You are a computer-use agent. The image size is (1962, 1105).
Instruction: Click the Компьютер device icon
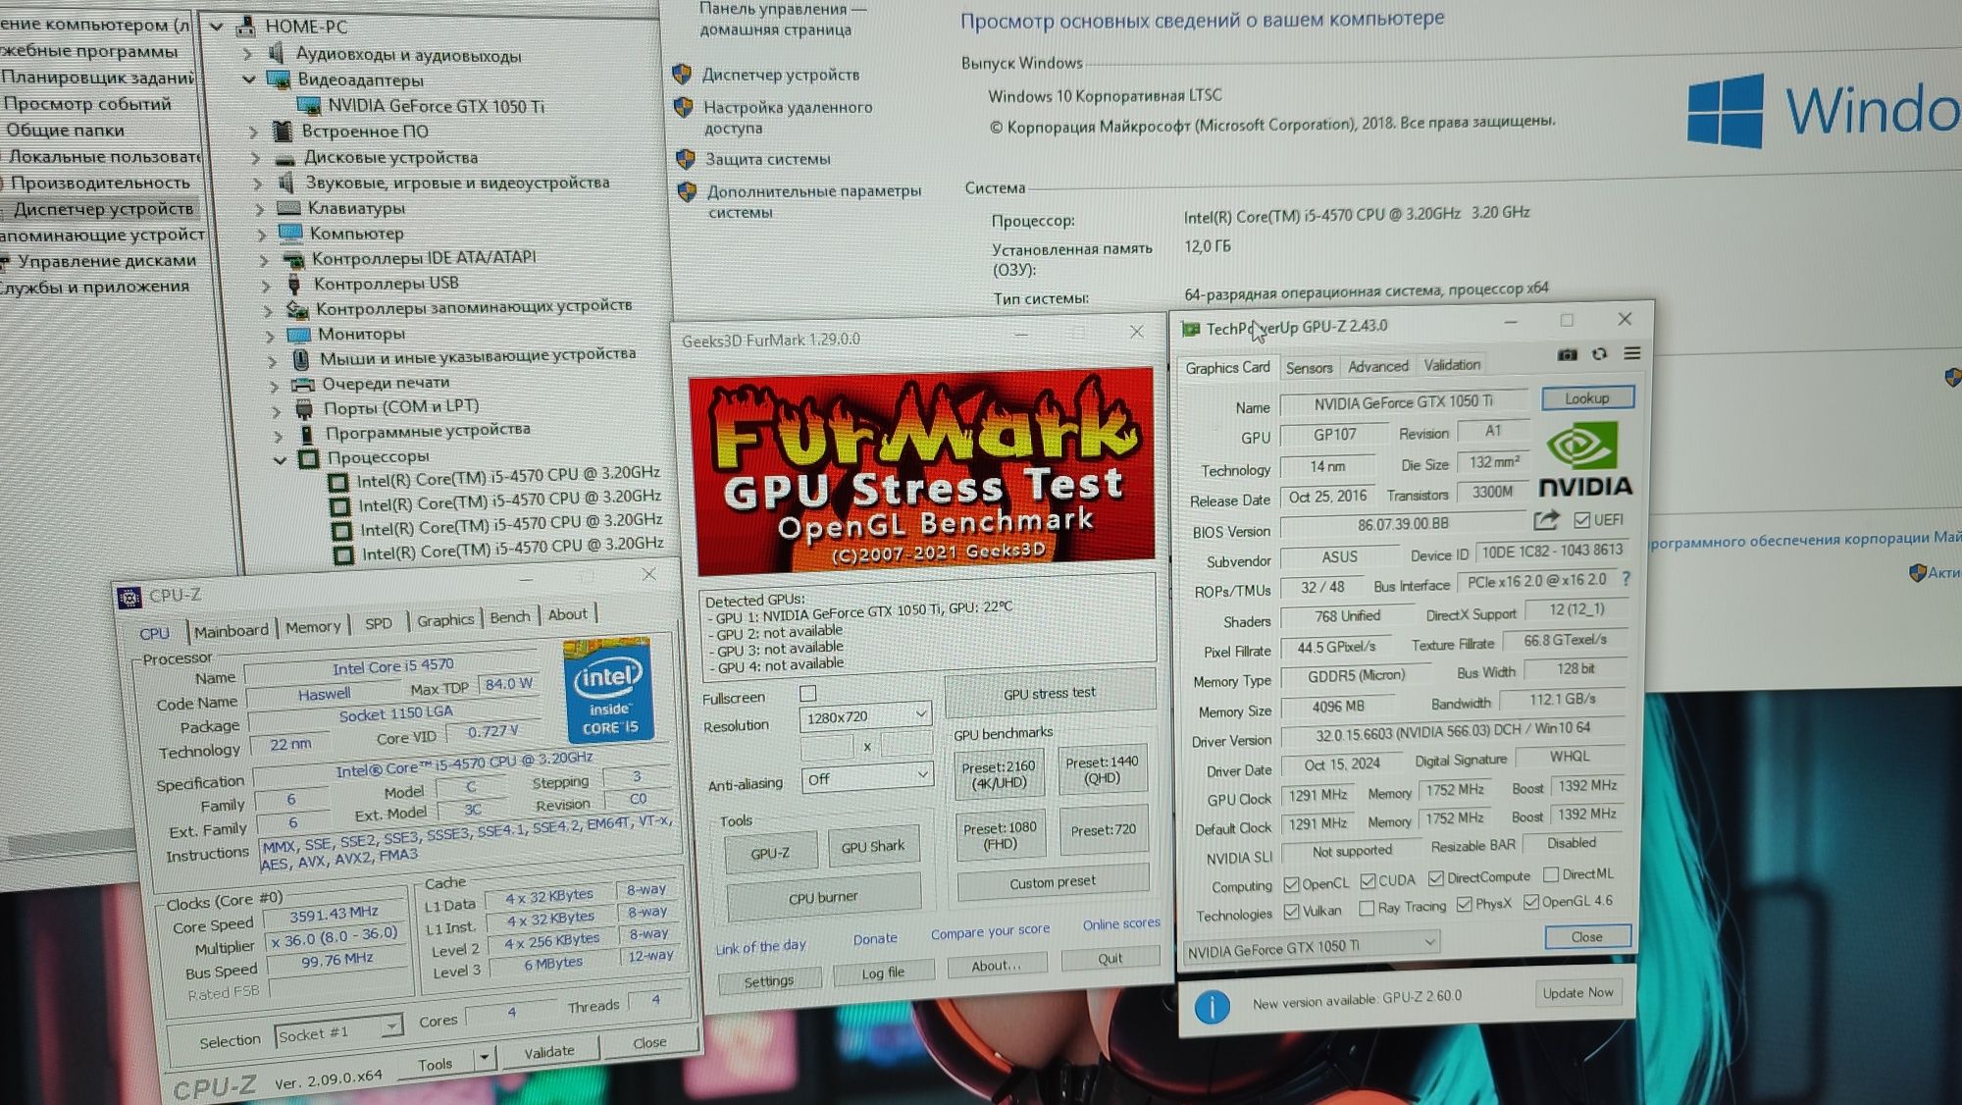coord(290,234)
